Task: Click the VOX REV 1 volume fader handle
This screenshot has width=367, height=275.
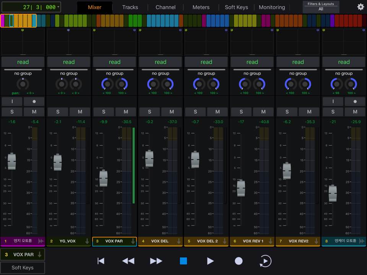Action: point(241,188)
